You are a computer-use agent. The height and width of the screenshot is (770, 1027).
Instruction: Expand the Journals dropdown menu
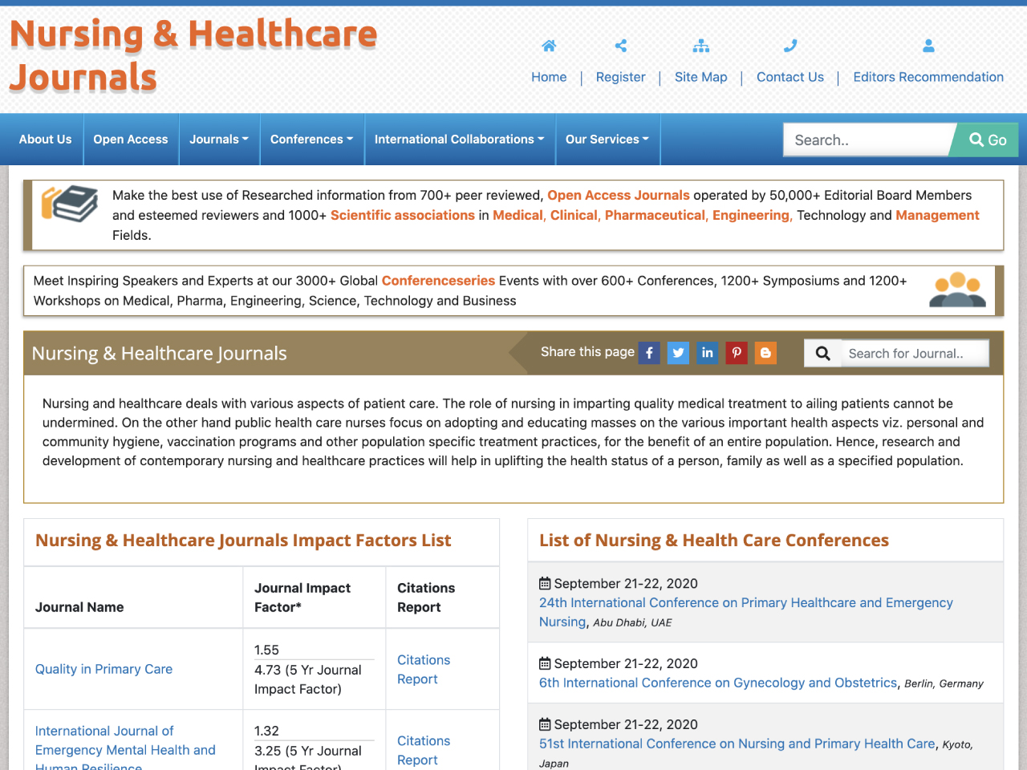[x=219, y=140]
